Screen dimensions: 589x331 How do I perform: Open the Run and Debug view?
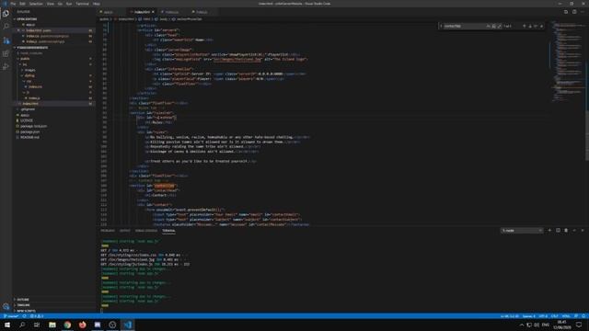click(x=6, y=66)
